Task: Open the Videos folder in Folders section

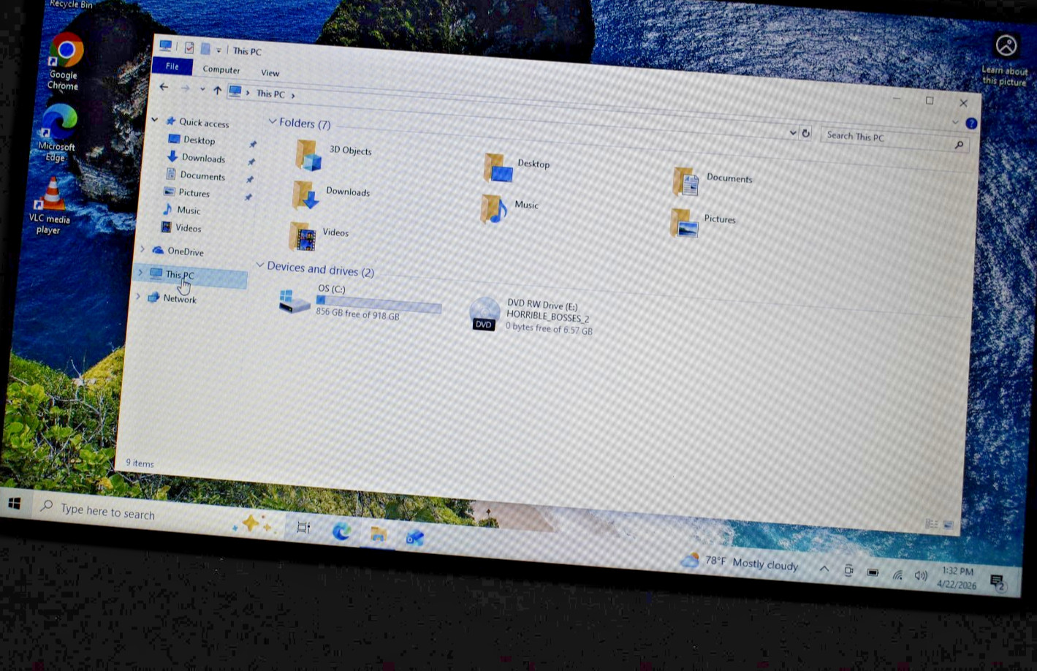Action: click(302, 236)
